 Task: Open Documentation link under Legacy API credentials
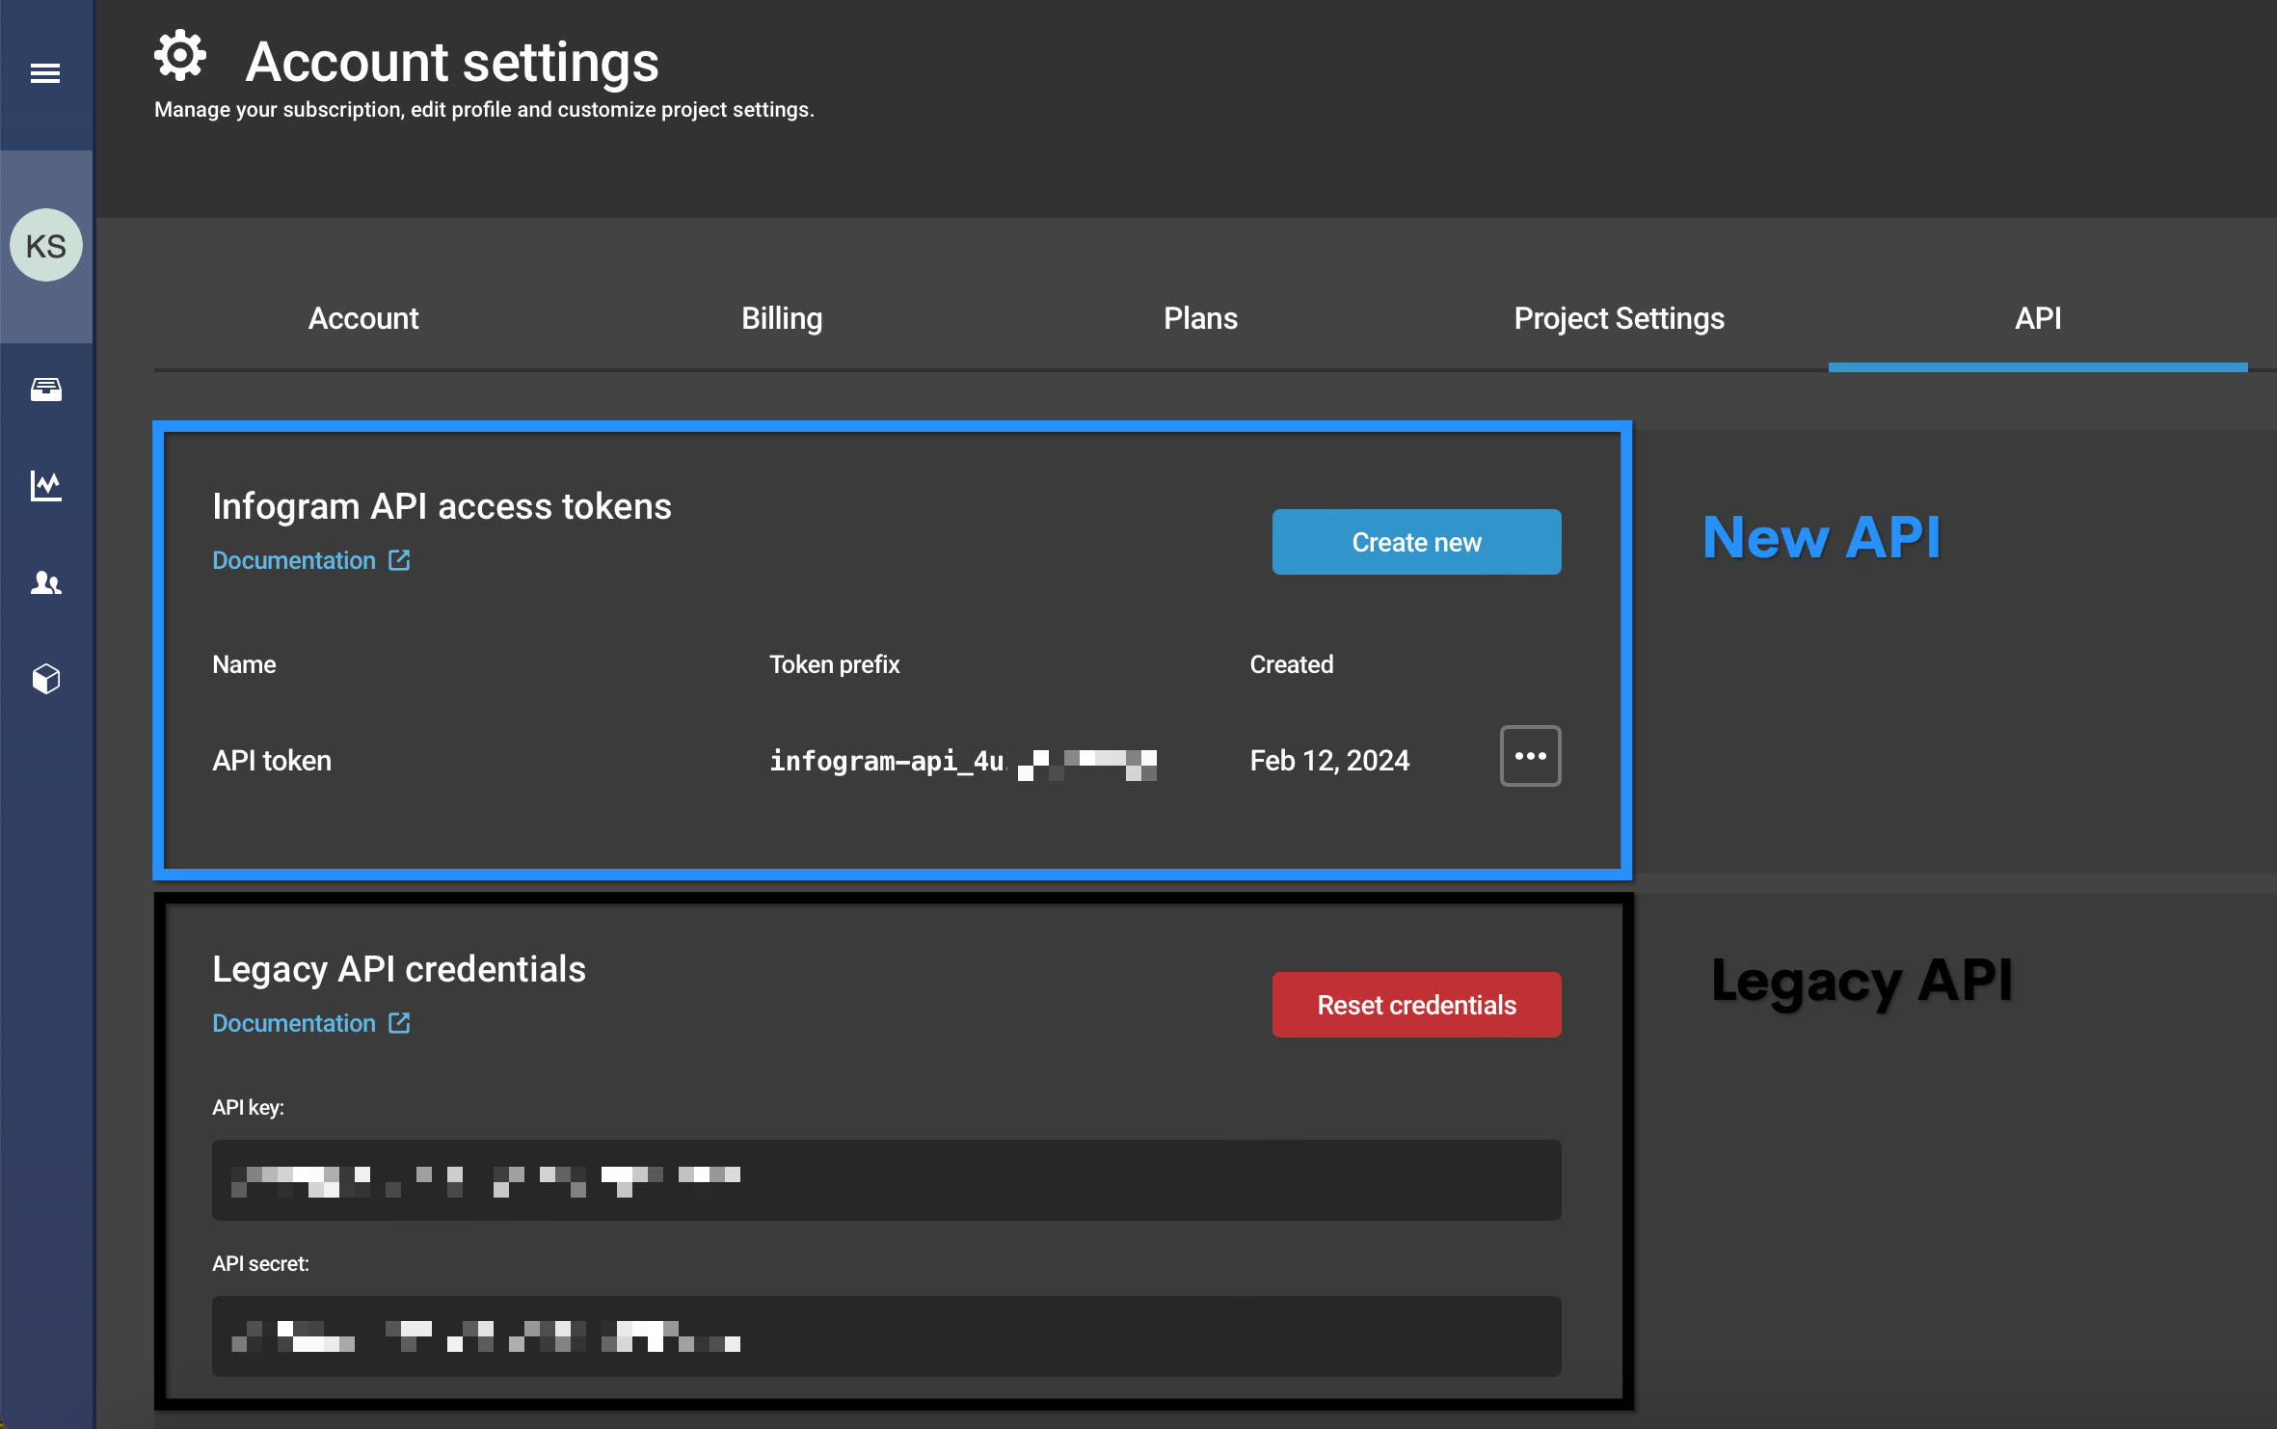[x=294, y=1023]
